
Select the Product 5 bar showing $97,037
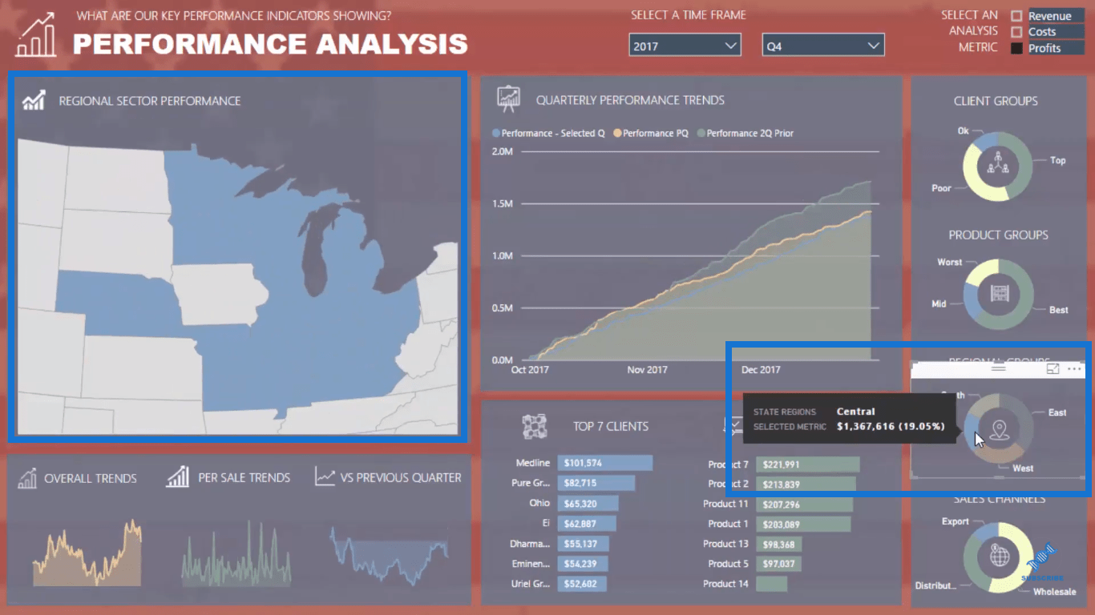point(778,564)
